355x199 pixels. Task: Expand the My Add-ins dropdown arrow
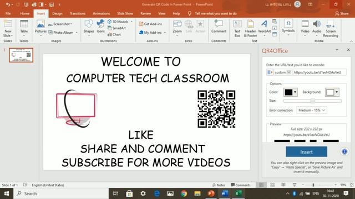(165, 33)
